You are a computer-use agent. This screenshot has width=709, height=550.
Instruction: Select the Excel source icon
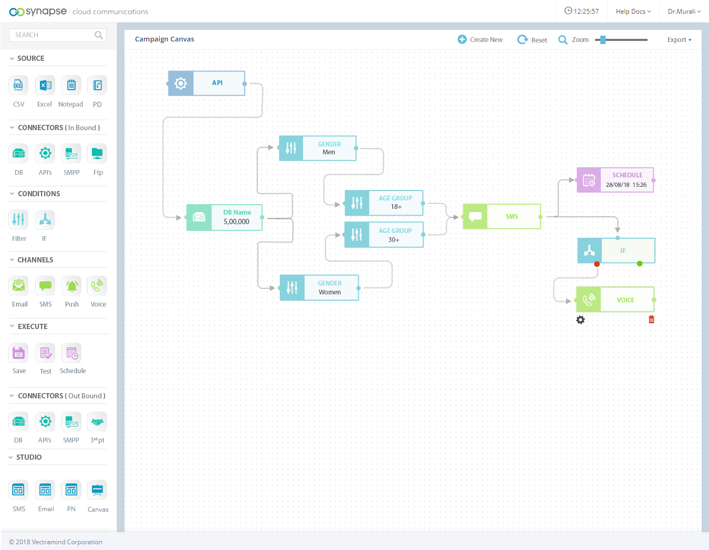tap(45, 85)
